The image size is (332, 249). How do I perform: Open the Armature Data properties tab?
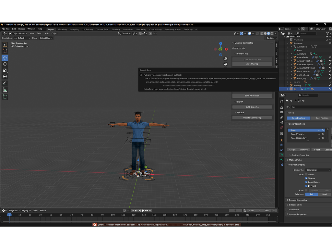(x=281, y=155)
